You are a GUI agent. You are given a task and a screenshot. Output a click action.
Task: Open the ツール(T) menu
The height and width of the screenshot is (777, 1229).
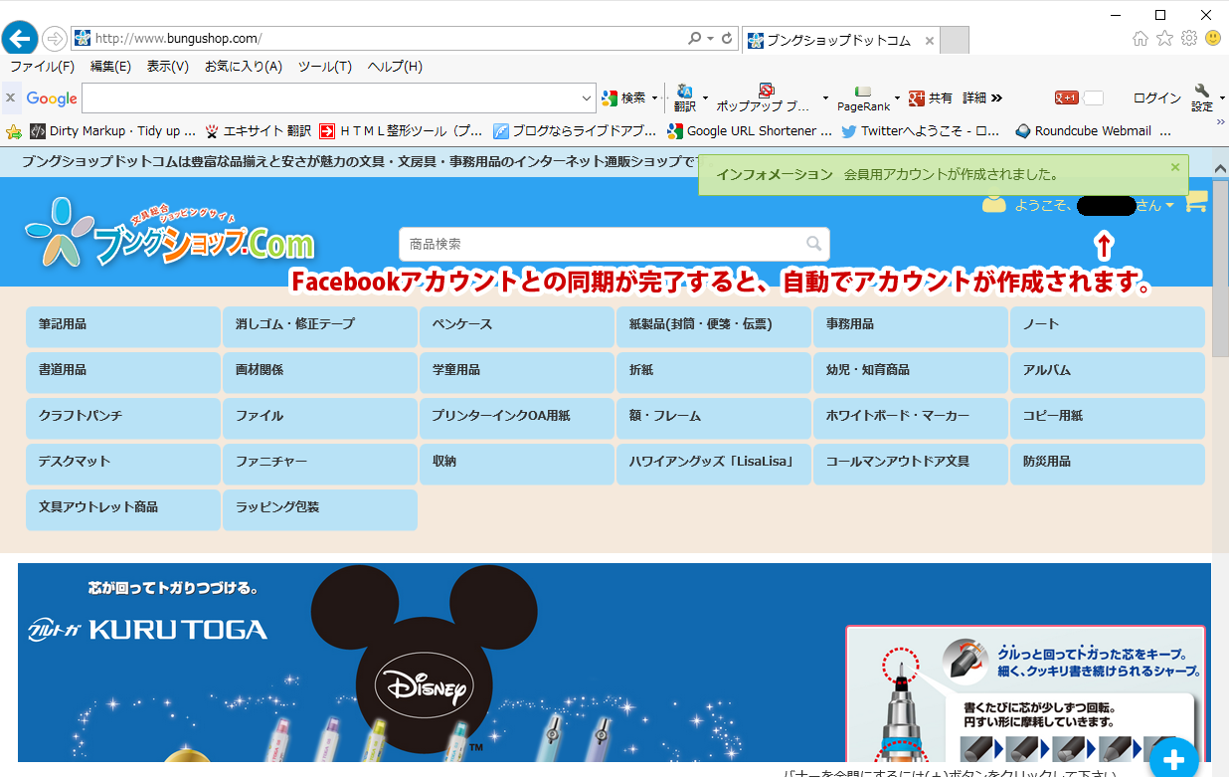325,67
